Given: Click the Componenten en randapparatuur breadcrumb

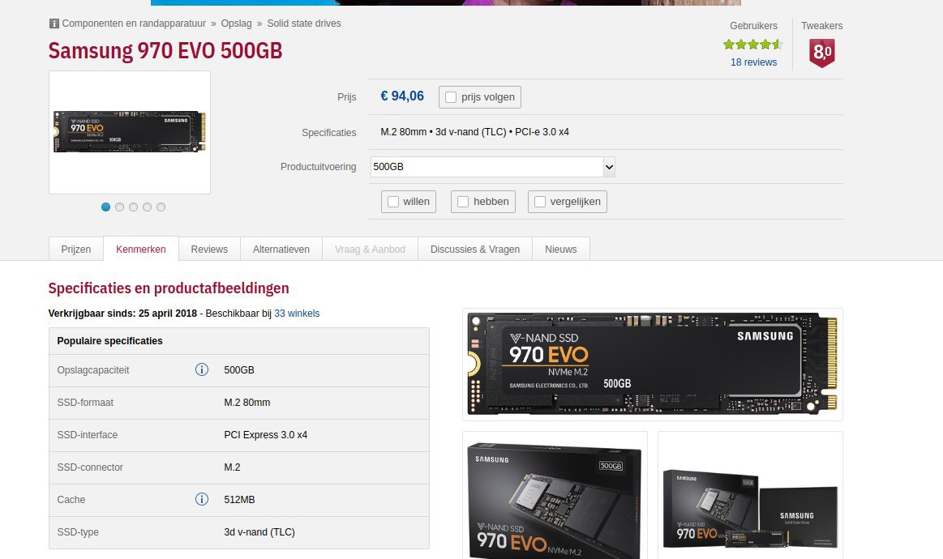Looking at the screenshot, I should tap(134, 23).
